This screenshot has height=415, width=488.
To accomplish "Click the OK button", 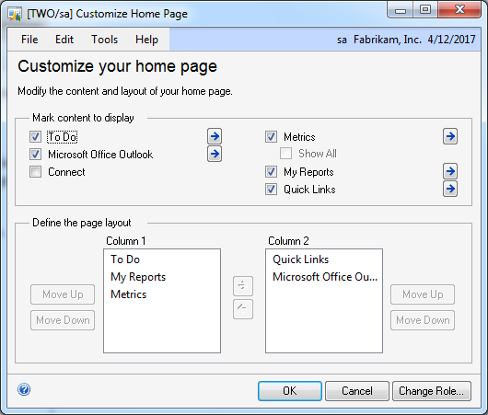I will (x=290, y=391).
